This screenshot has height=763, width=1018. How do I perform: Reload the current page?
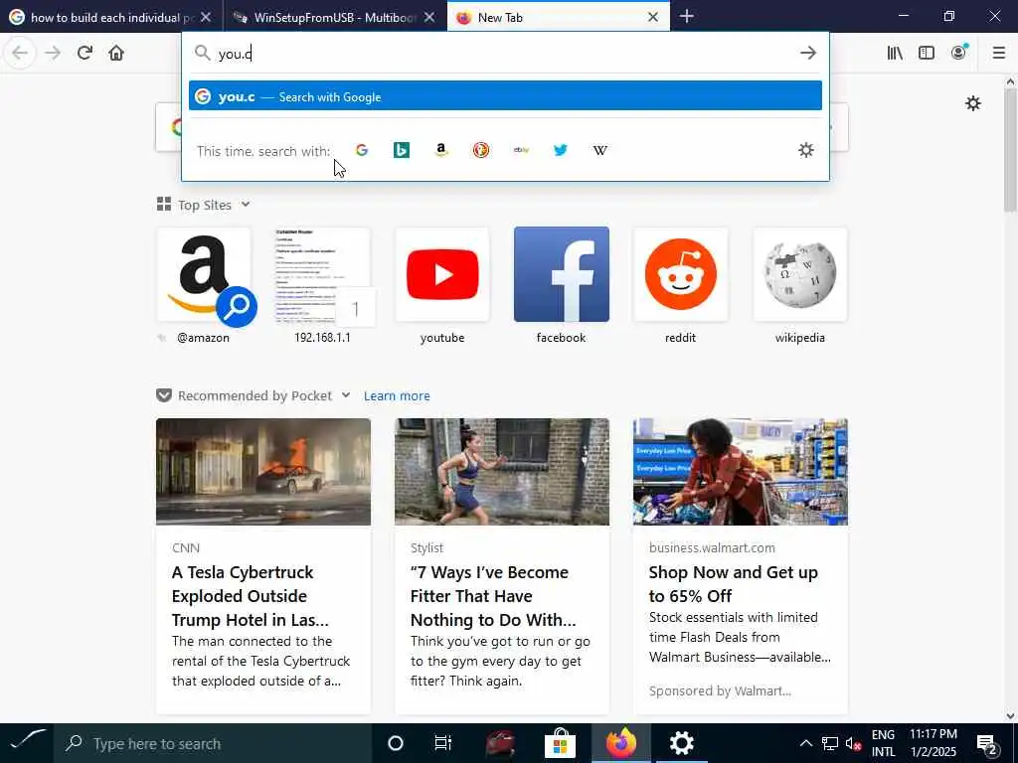pos(85,53)
